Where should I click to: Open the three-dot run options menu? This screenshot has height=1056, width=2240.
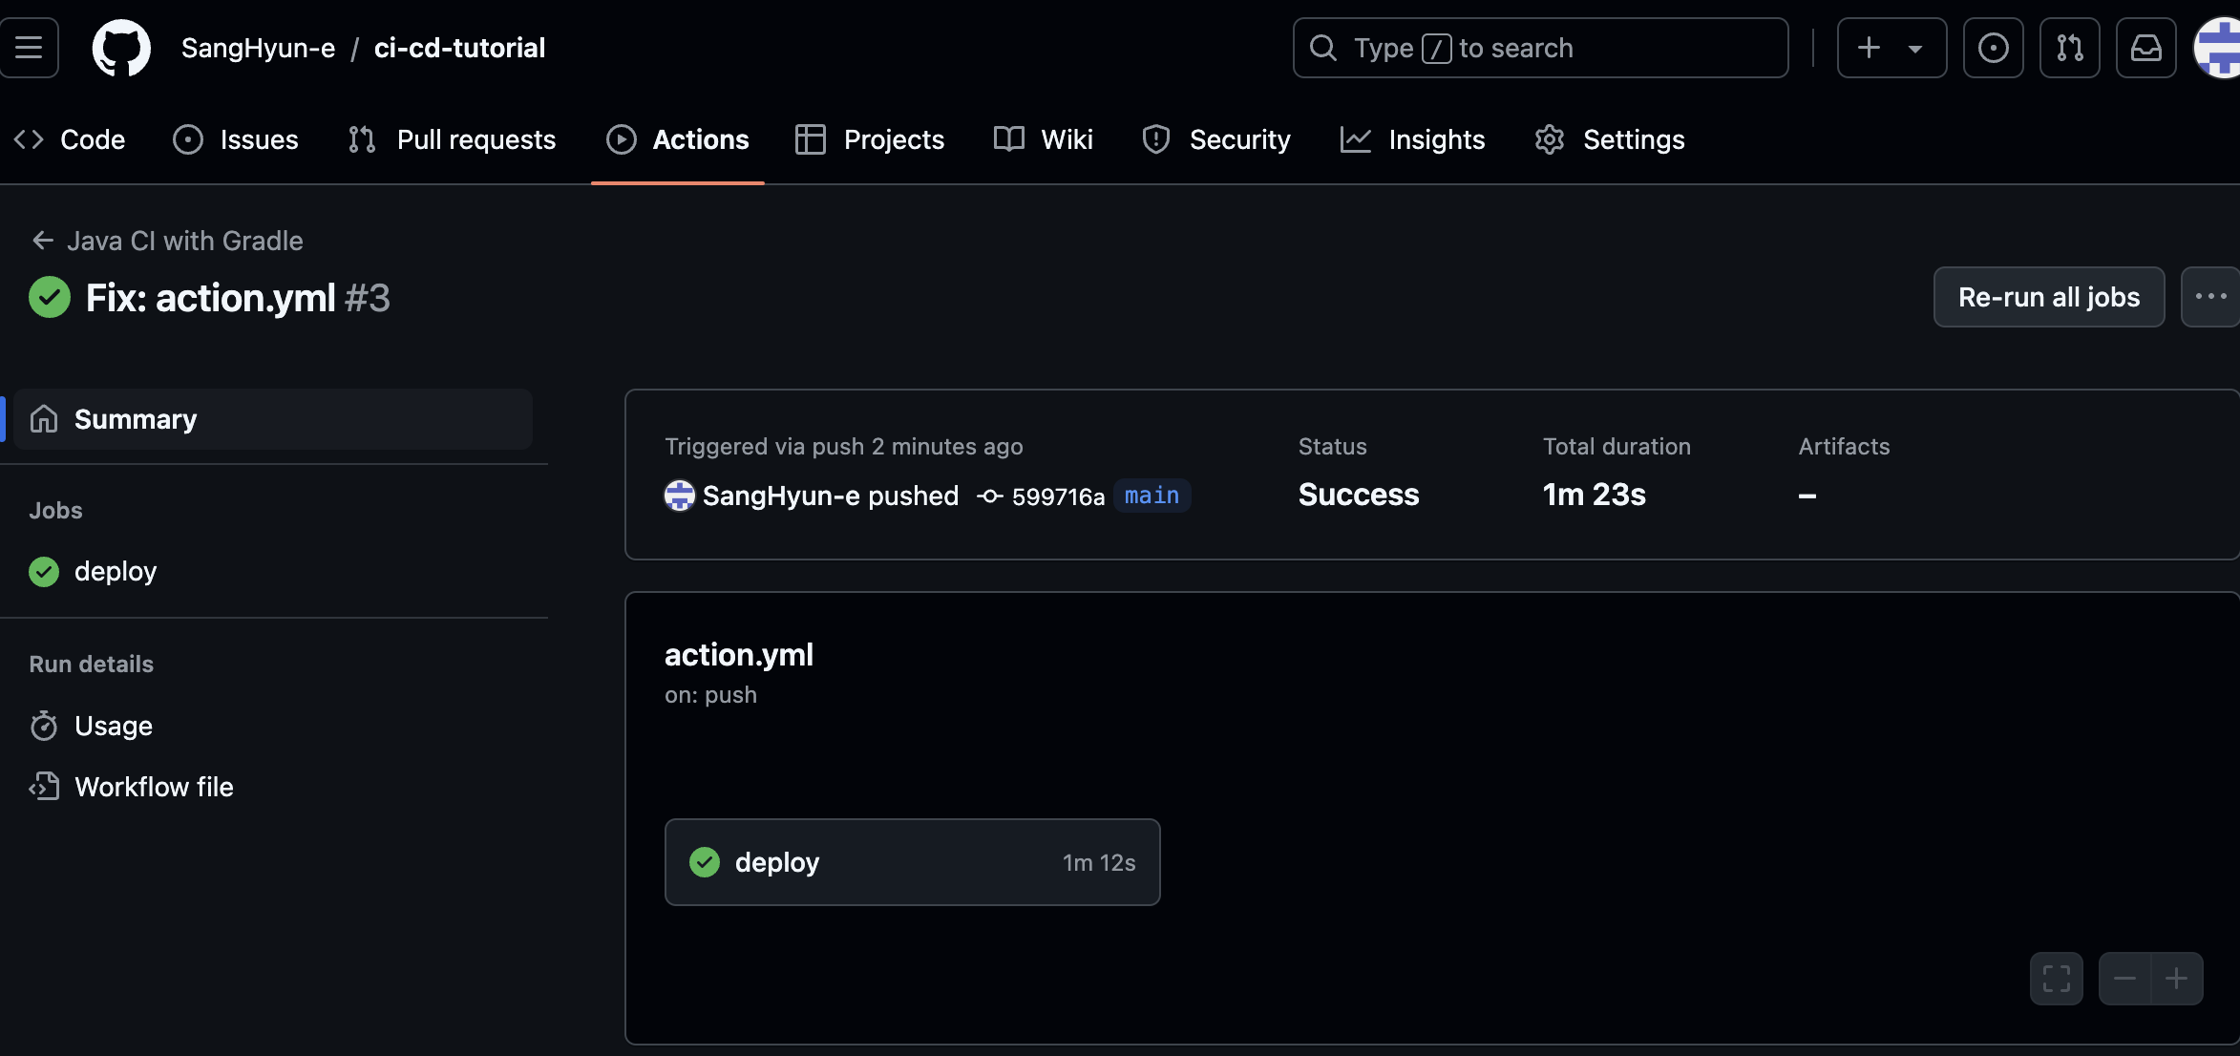click(x=2209, y=297)
